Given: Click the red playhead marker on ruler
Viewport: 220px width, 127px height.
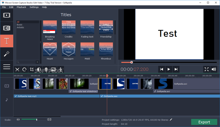Looking at the screenshot, I should click(x=107, y=76).
